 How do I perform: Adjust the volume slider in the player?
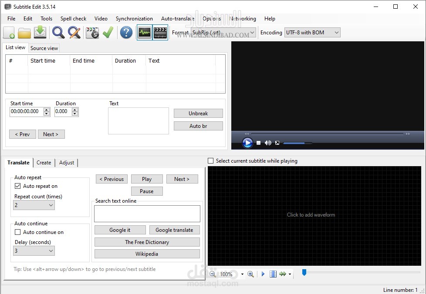point(298,143)
